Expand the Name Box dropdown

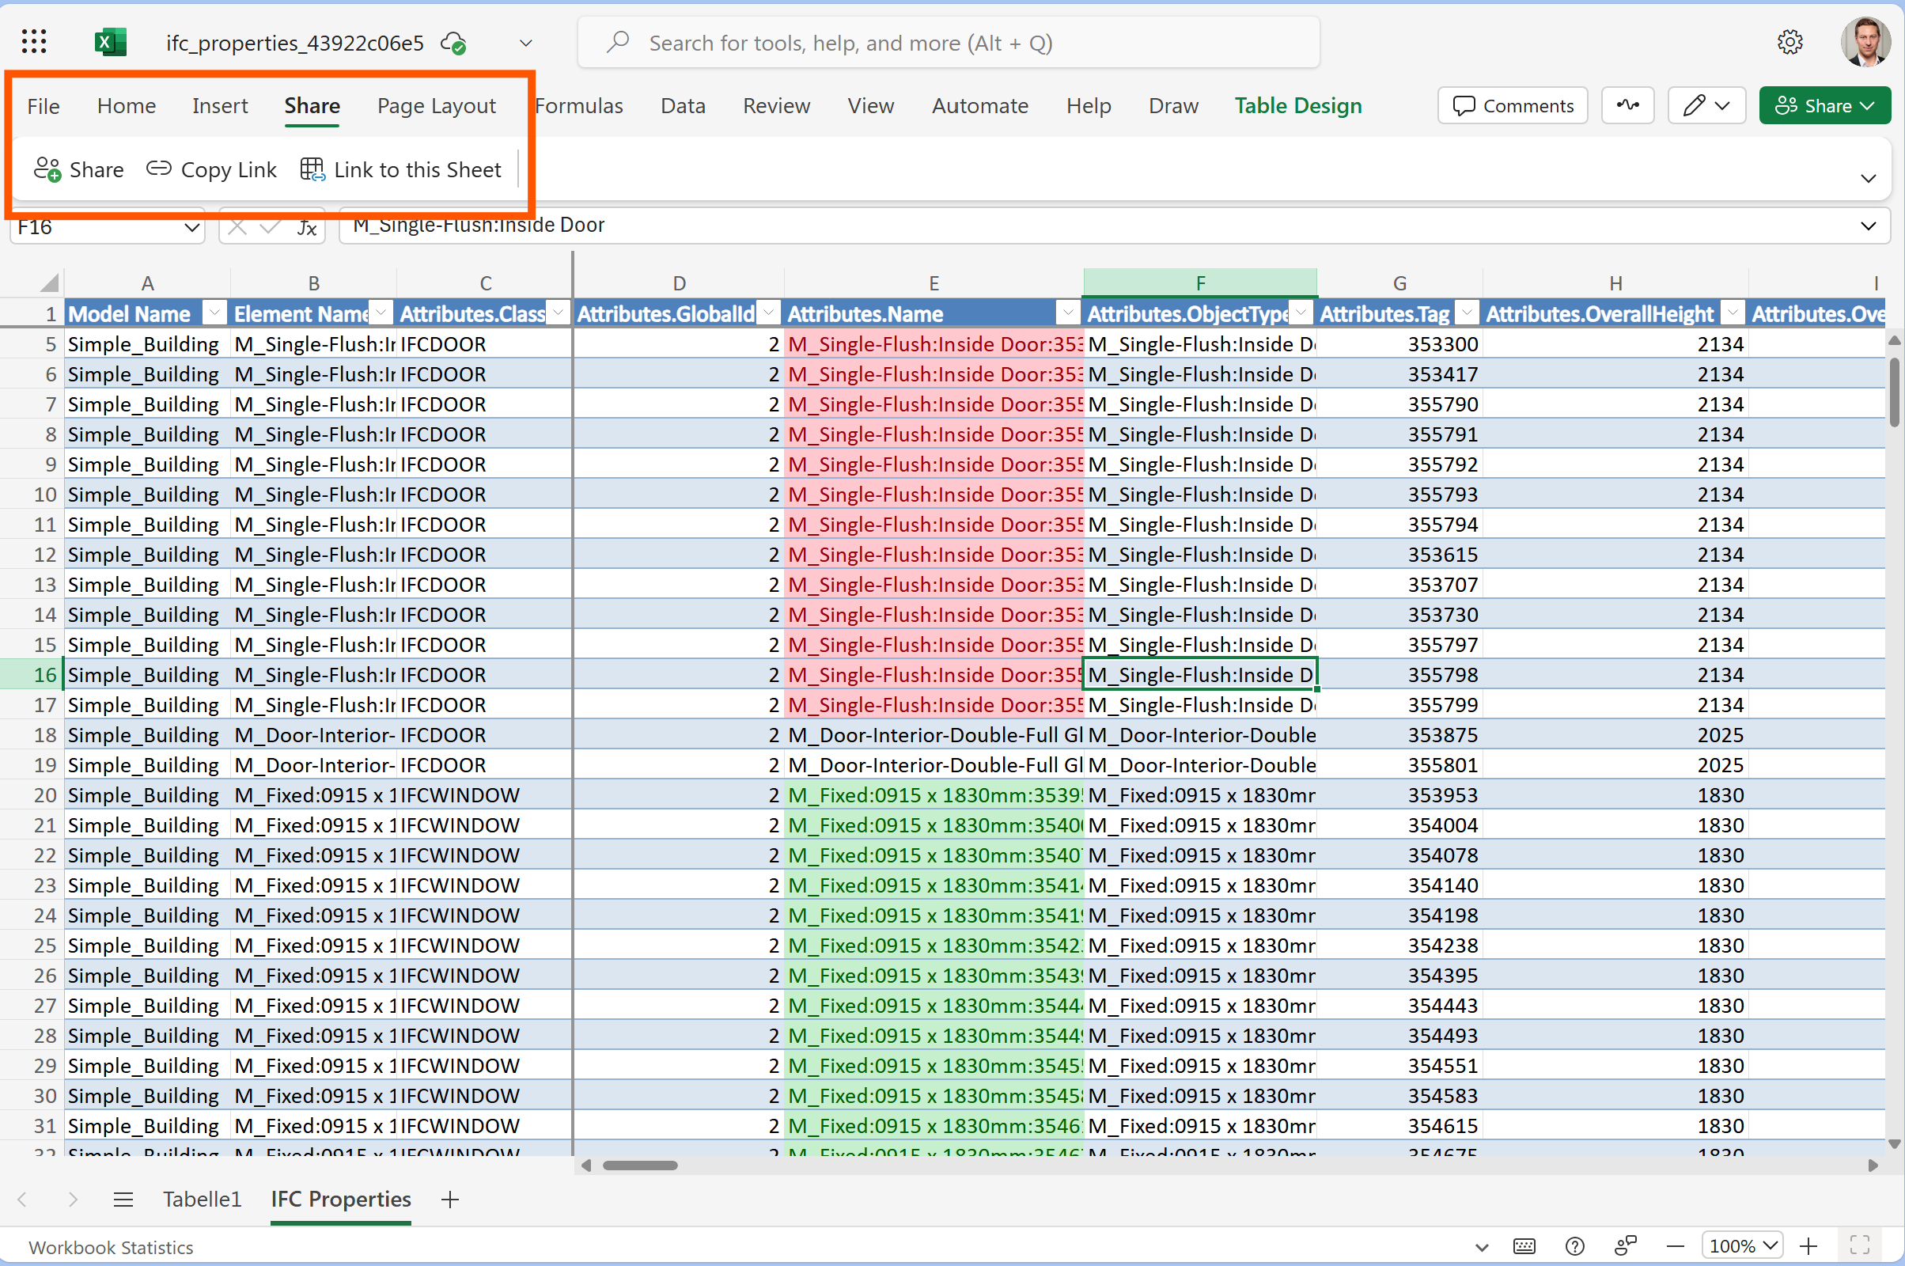191,227
